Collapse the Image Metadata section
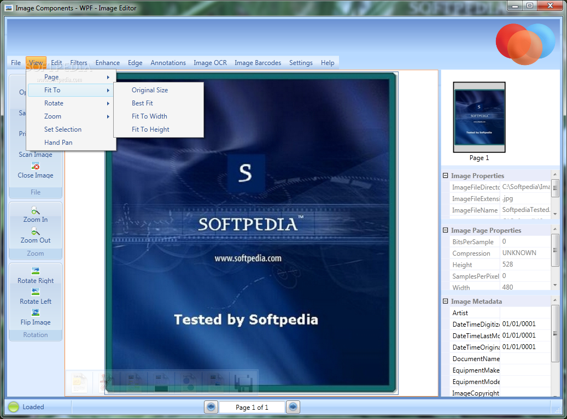The width and height of the screenshot is (567, 419). pos(446,301)
